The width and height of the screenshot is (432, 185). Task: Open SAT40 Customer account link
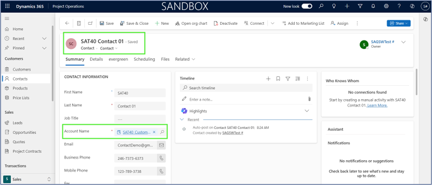(137, 133)
